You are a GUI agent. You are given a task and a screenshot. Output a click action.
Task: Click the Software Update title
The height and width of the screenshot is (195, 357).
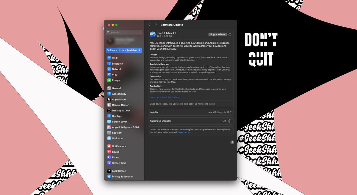pyautogui.click(x=172, y=25)
